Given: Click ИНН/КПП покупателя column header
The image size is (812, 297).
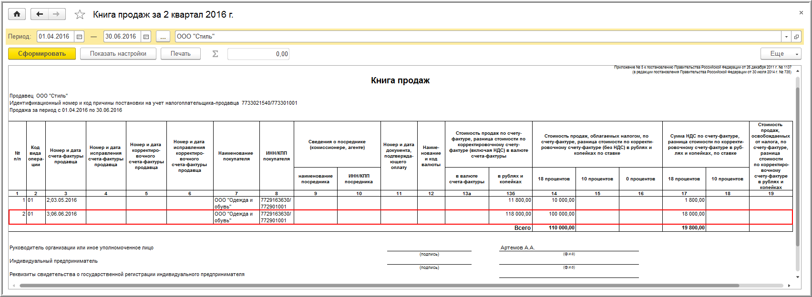Looking at the screenshot, I should tap(277, 156).
